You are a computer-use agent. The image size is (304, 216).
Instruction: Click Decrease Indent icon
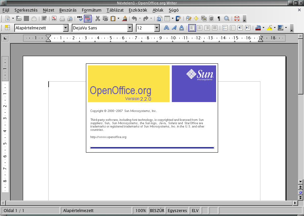pyautogui.click(x=240, y=28)
